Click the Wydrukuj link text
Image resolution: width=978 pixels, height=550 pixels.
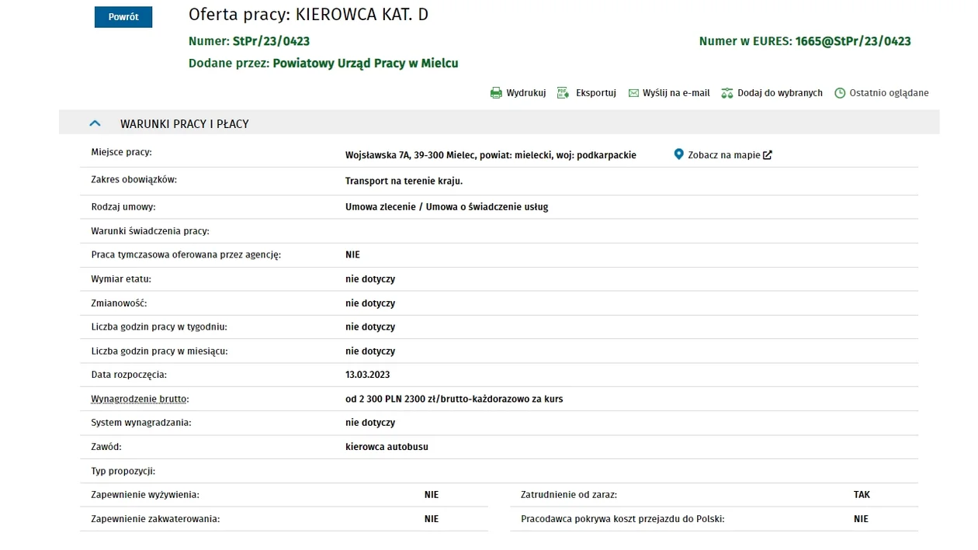pos(525,93)
